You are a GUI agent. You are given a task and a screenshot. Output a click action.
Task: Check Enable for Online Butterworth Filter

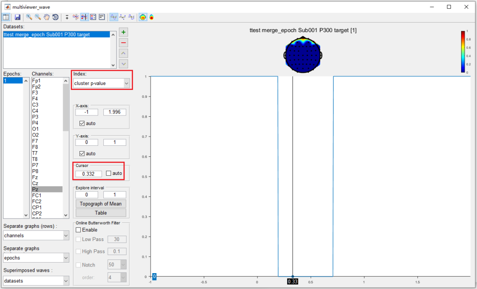(78, 230)
